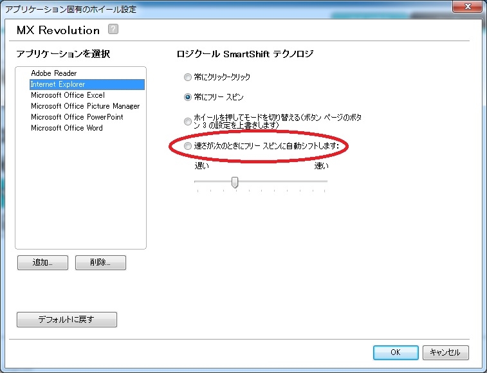Click the SmartShift speed slider thumb
The height and width of the screenshot is (373, 487).
click(x=235, y=182)
